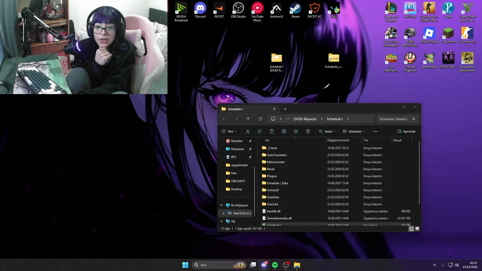
Task: Sort by Değiştirme tarihi column header
Action: tap(343, 140)
